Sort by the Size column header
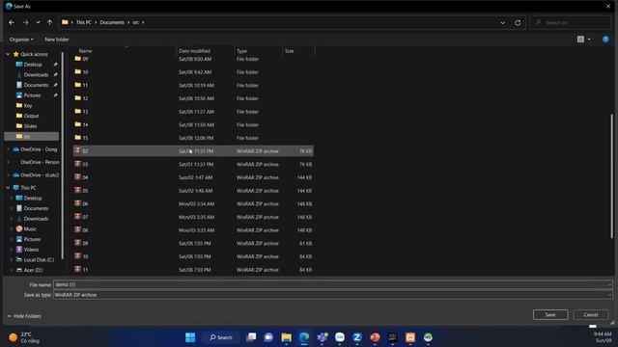 pos(290,51)
